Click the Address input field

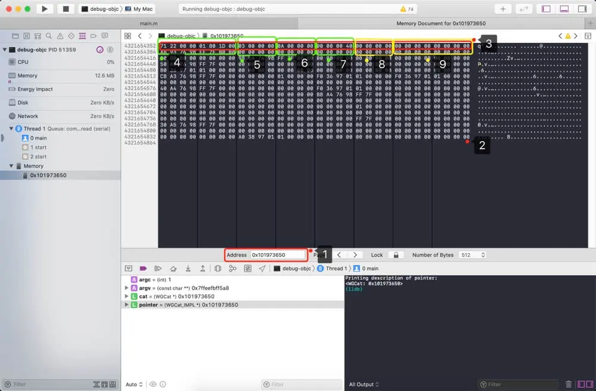[278, 255]
